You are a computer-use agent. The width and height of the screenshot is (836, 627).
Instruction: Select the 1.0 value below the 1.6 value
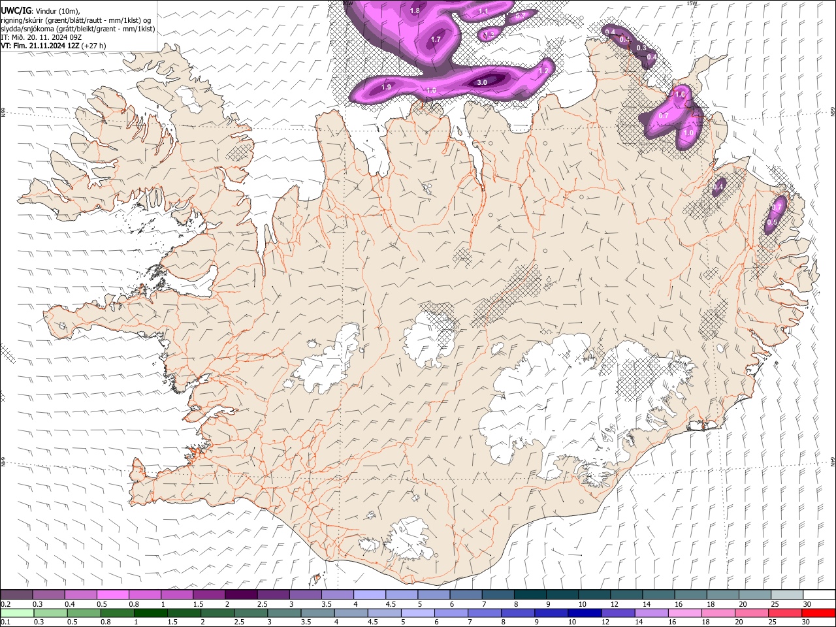coord(688,132)
